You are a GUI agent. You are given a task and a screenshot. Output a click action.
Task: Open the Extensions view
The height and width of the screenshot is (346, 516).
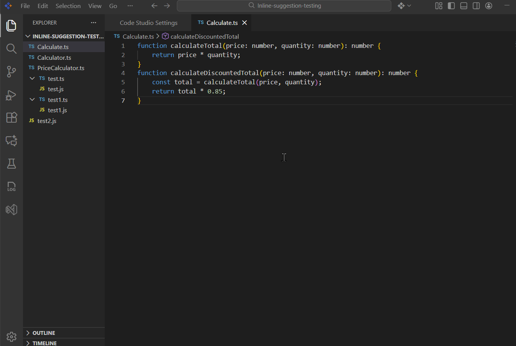(12, 117)
